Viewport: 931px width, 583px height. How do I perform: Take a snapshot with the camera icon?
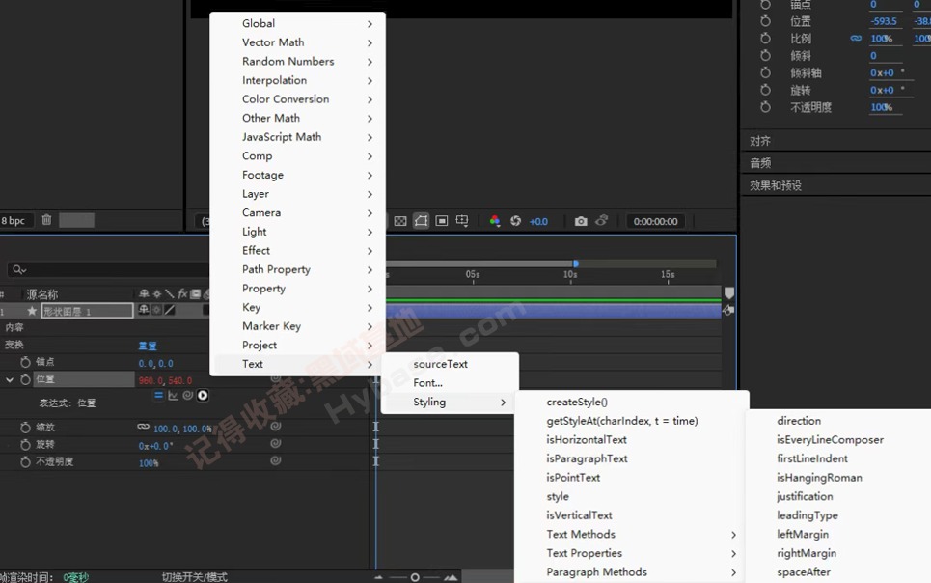[581, 221]
